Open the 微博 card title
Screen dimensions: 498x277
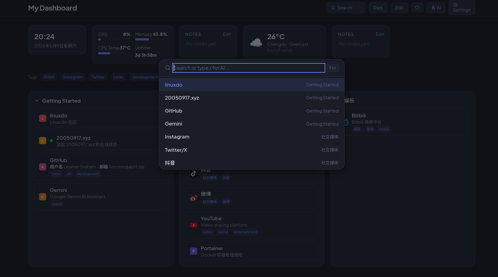[x=206, y=194]
